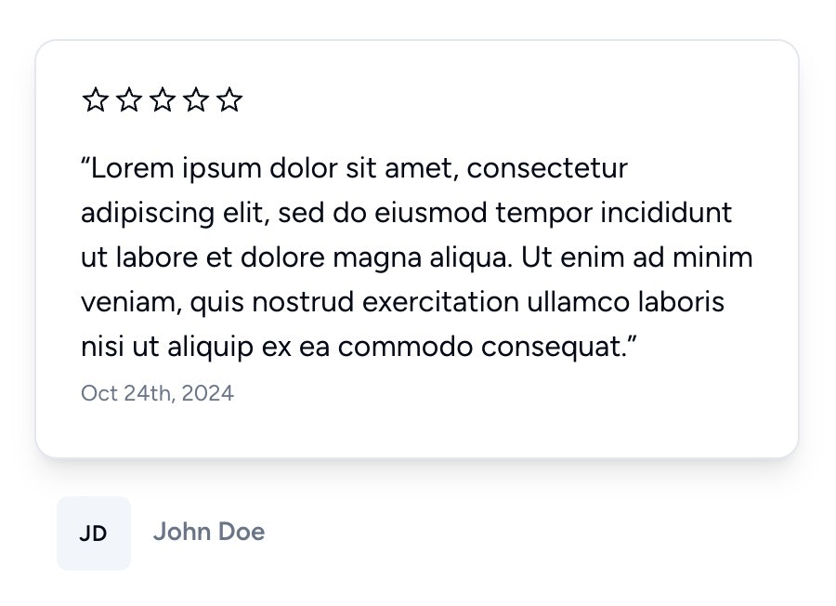The height and width of the screenshot is (606, 836).
Task: Click the leftmost star outline icon
Action: coord(96,99)
